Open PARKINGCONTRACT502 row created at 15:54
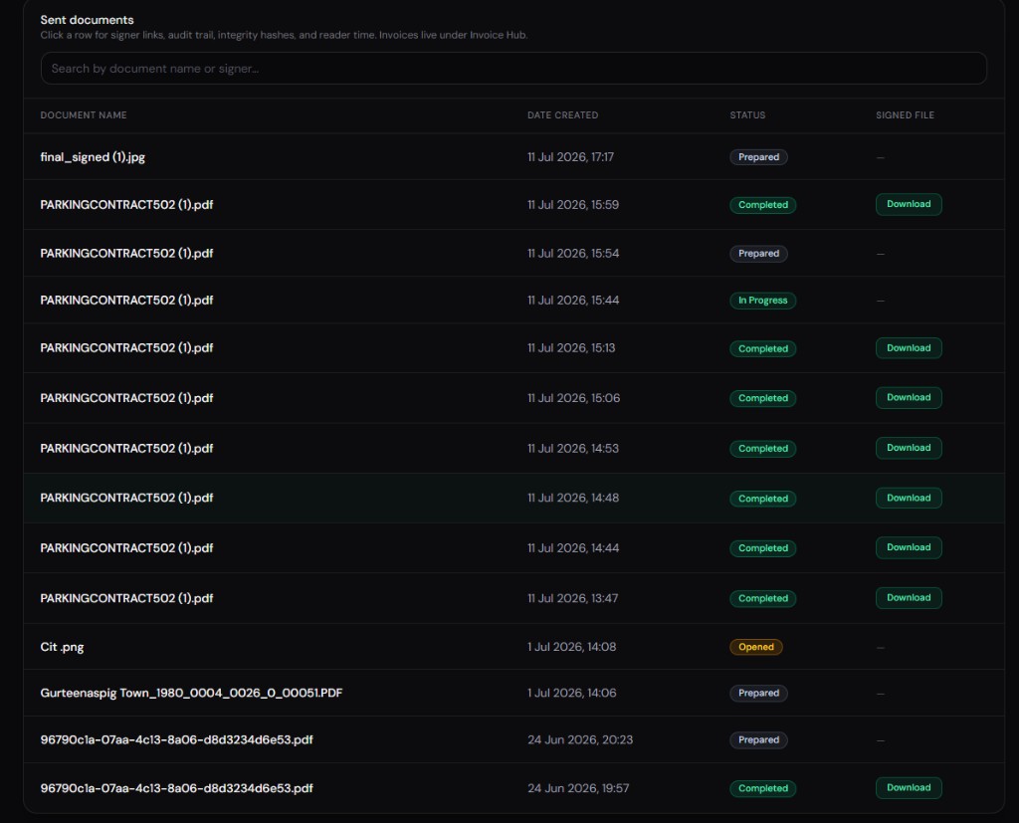Screen dimensions: 1019x823 (513, 253)
